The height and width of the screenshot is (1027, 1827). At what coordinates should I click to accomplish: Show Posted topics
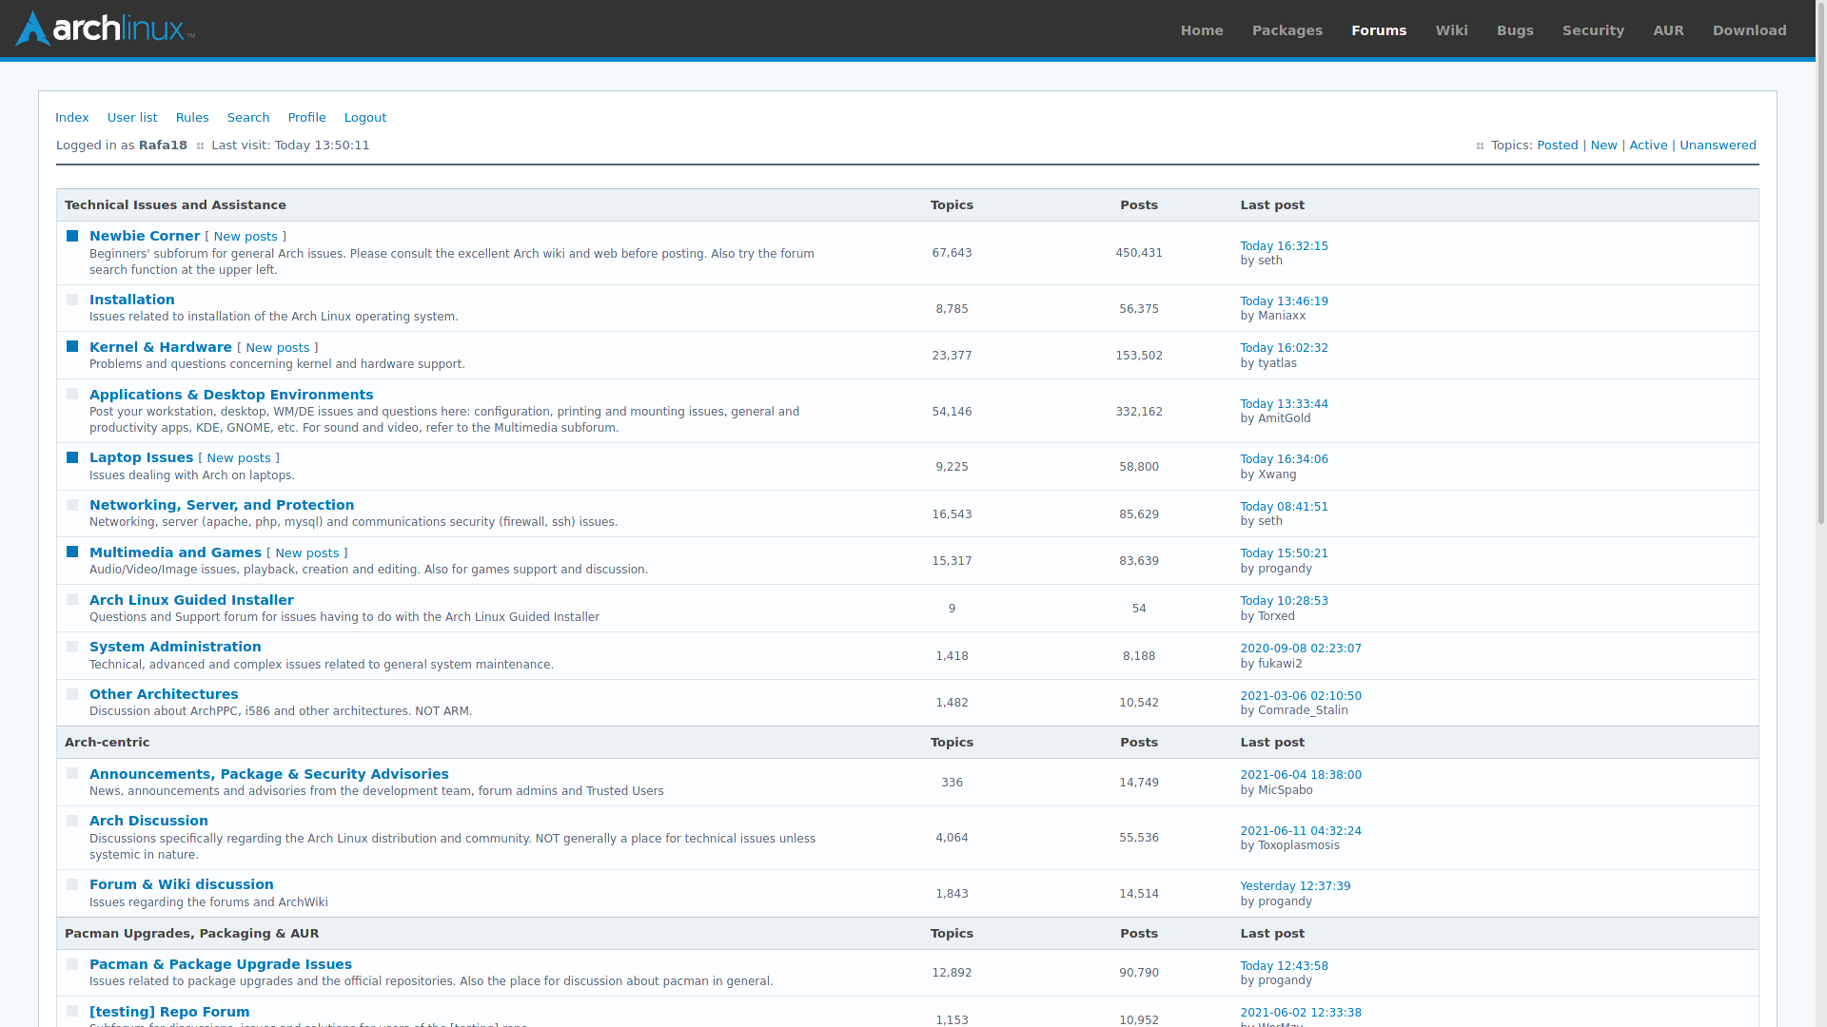[1558, 145]
